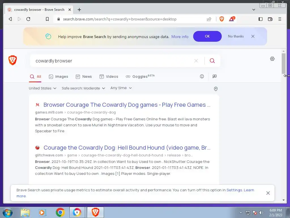The image size is (290, 218).
Task: Open Brave Rewards triangle icon
Action: pyautogui.click(x=232, y=19)
